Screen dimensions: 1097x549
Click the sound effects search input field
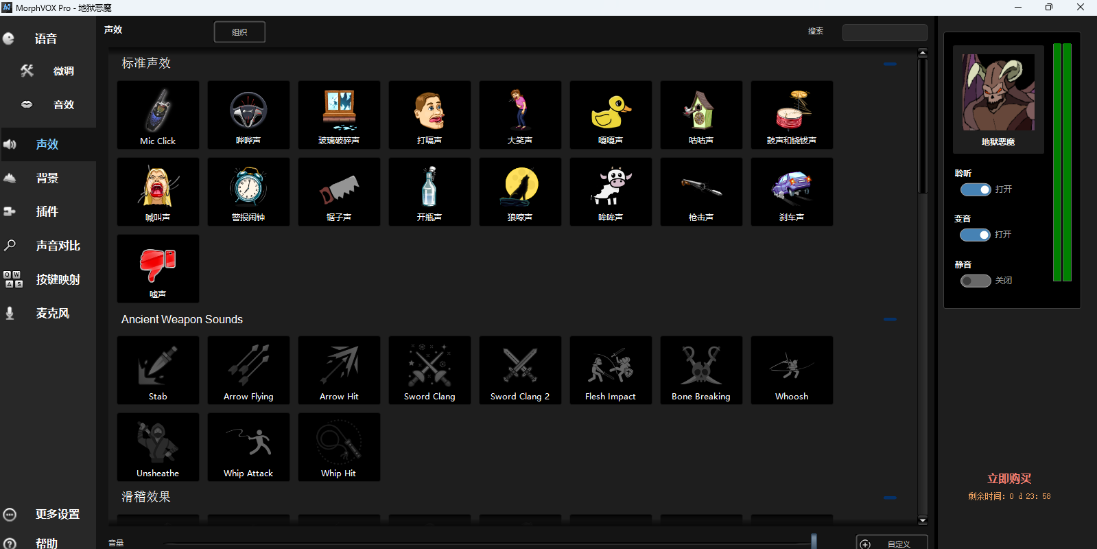[x=884, y=32]
